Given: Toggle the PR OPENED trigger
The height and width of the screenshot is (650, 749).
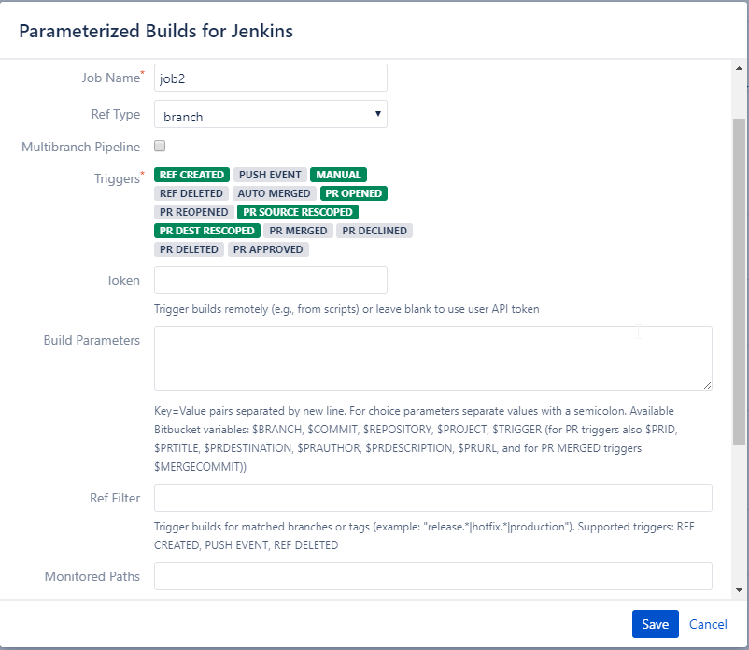Looking at the screenshot, I should (353, 193).
